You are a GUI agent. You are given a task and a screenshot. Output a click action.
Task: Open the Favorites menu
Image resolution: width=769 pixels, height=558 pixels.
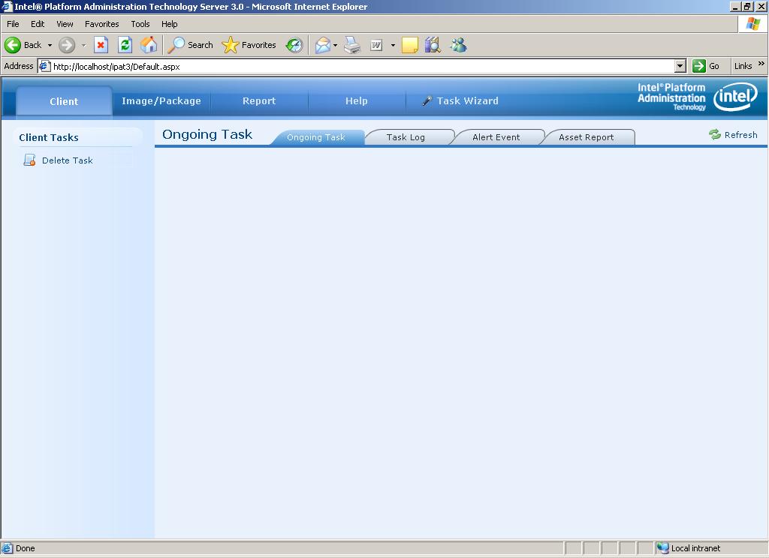[102, 24]
